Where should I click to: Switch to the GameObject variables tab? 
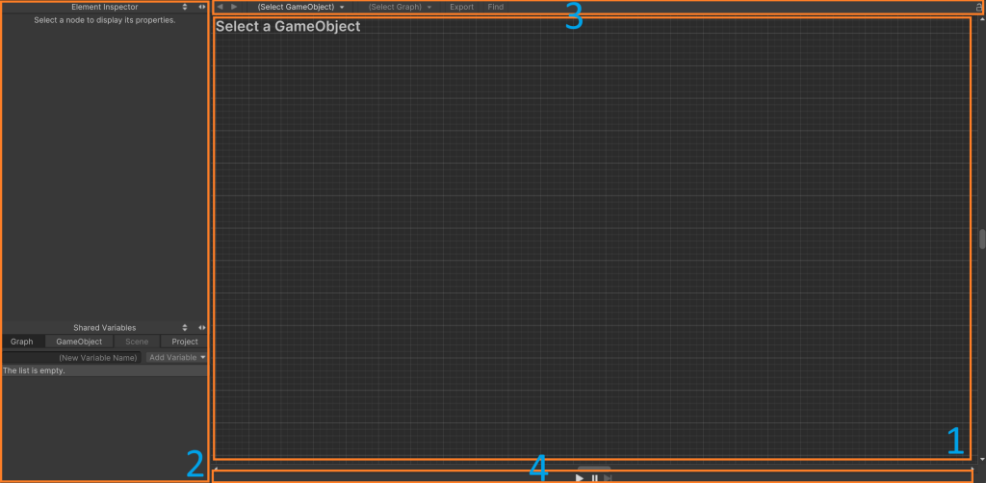(x=79, y=342)
